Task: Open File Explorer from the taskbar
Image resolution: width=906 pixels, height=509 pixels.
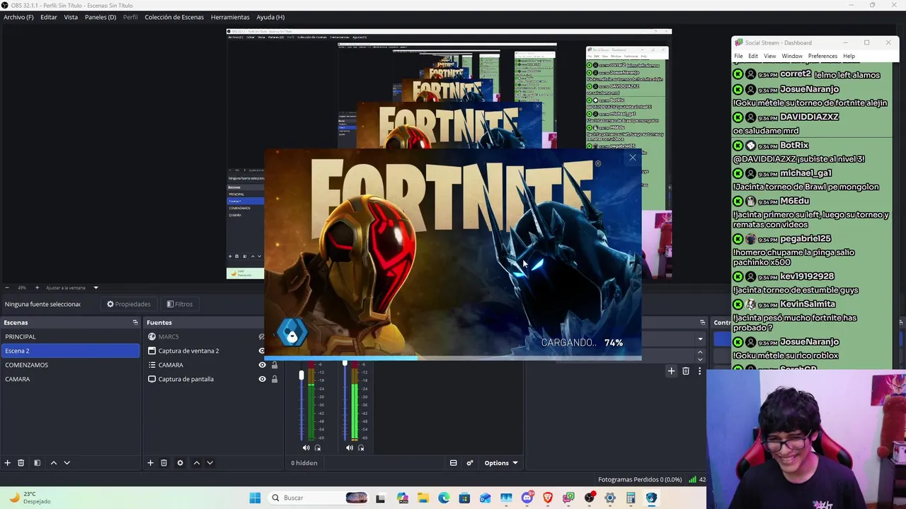Action: coord(423,498)
